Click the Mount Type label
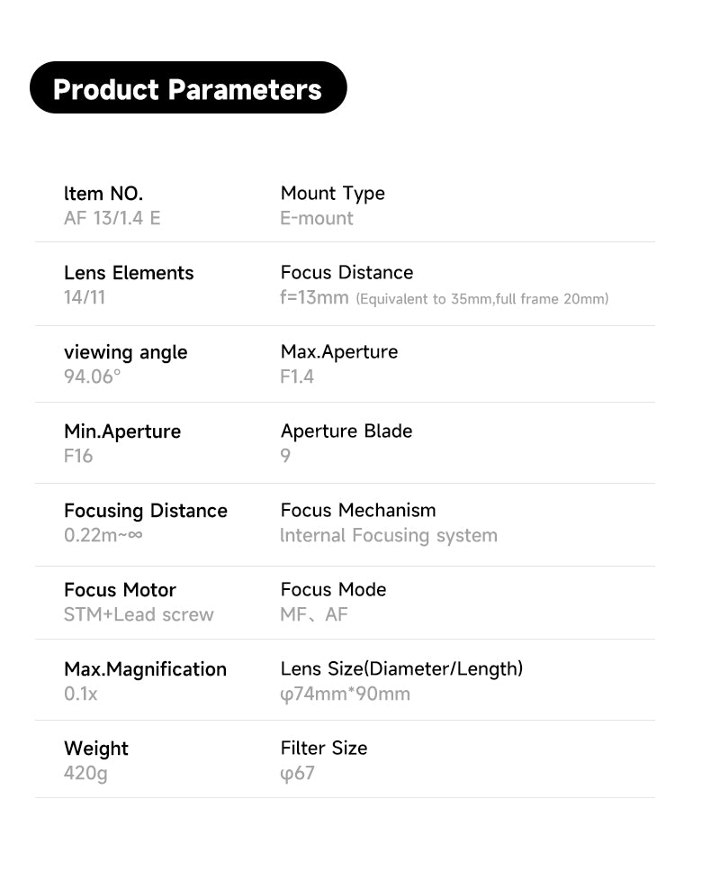Image resolution: width=711 pixels, height=890 pixels. pyautogui.click(x=332, y=194)
